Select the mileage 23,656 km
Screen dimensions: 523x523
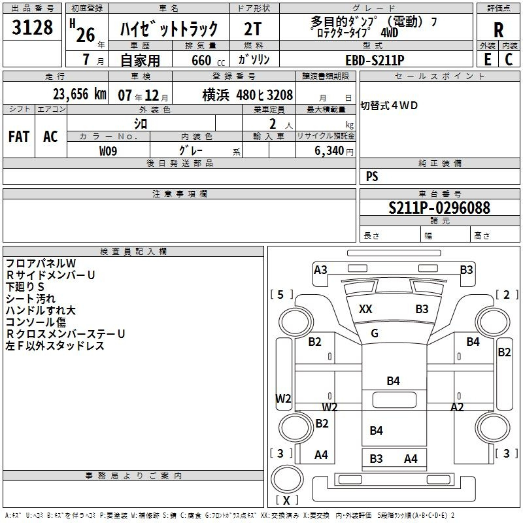80,94
